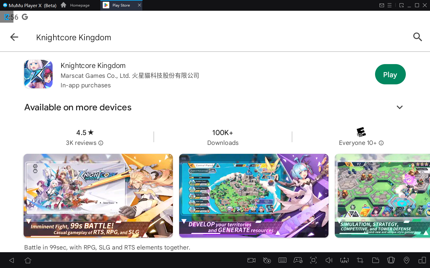430x268 pixels.
Task: Click the MuMu Player X logo
Action: click(x=5, y=5)
